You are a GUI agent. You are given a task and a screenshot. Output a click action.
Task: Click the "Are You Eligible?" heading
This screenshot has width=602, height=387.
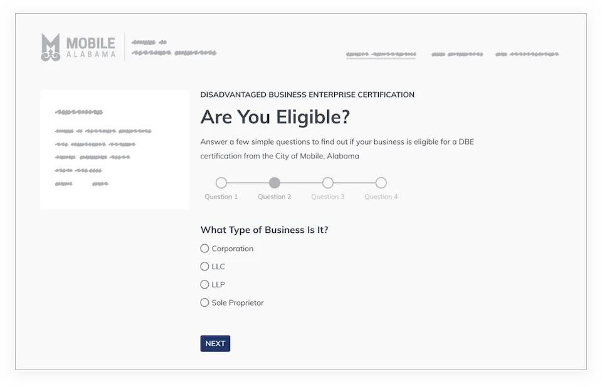point(275,117)
